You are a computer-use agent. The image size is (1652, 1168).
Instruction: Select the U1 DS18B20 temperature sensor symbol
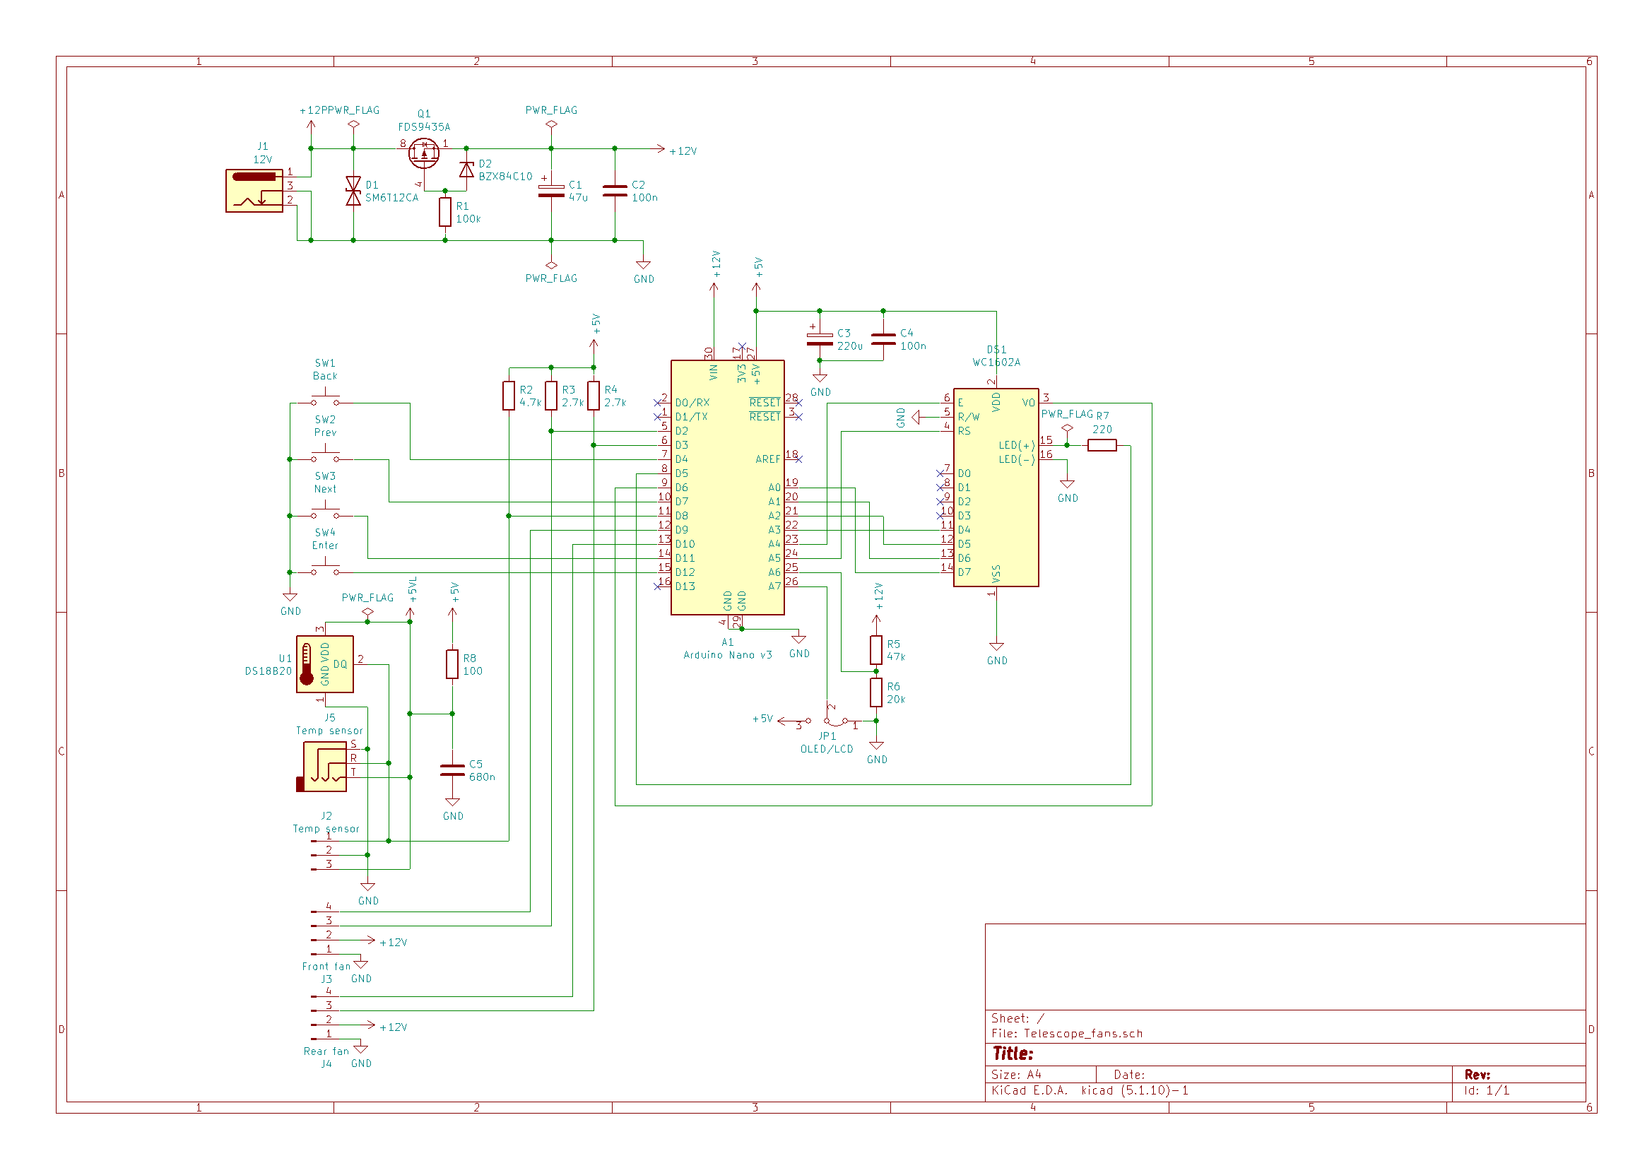click(x=324, y=663)
